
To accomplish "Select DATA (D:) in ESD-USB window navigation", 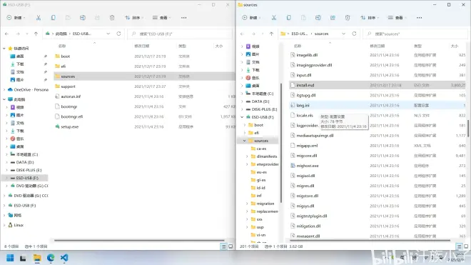I will [25, 162].
